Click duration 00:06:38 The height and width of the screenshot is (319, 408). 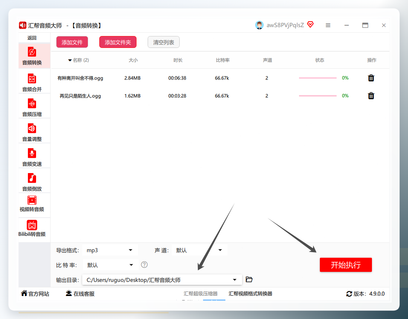pyautogui.click(x=177, y=78)
